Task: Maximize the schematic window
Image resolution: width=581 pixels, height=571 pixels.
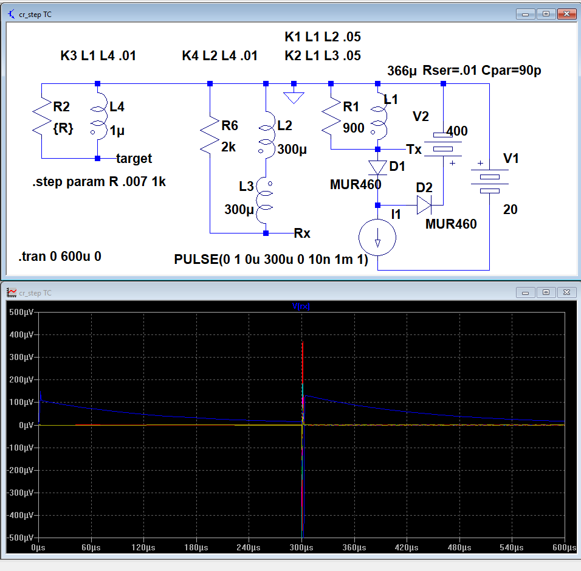Action: 546,13
